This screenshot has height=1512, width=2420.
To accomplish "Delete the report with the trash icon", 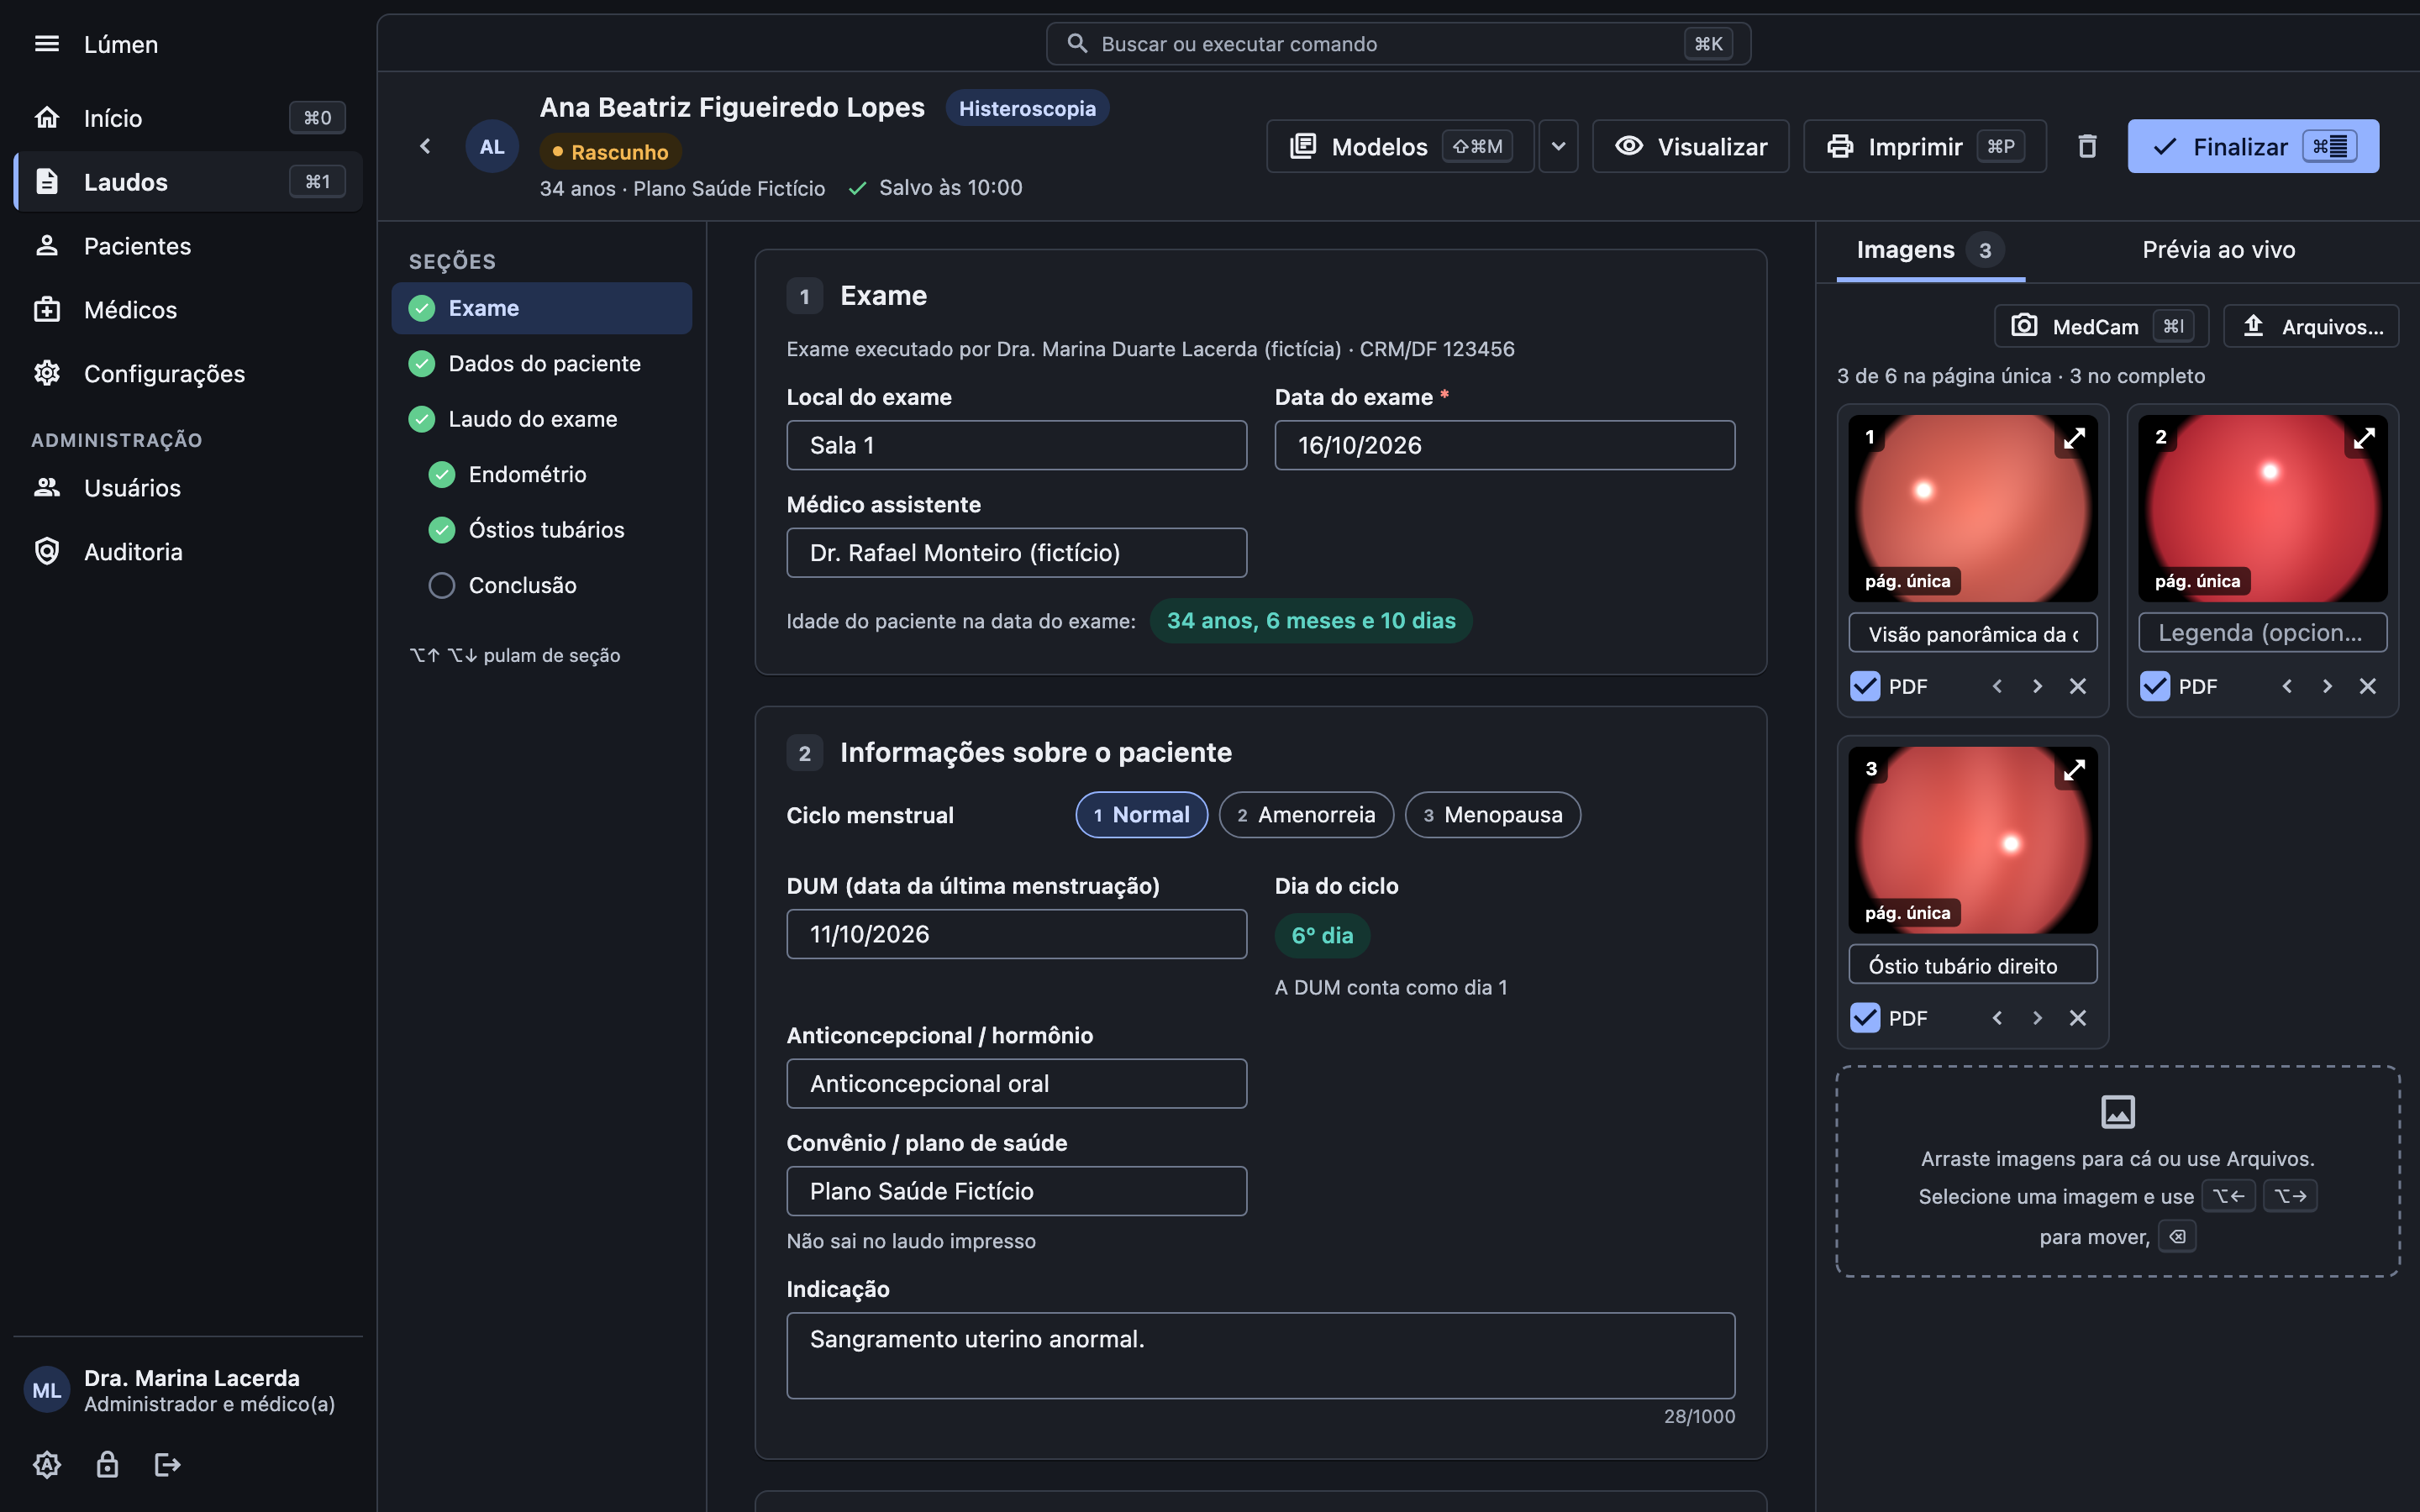I will pyautogui.click(x=2087, y=147).
